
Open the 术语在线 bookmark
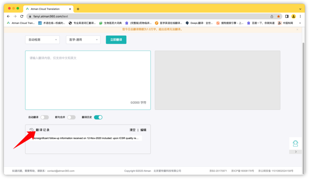(x=52, y=23)
